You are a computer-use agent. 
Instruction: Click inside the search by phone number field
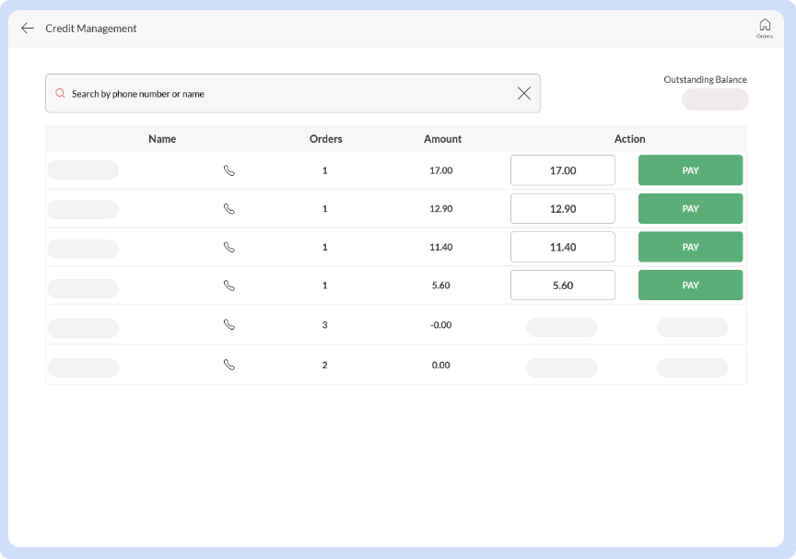click(276, 93)
